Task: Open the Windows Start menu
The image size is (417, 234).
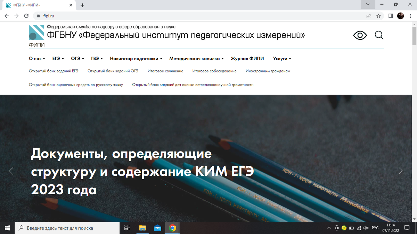Action: pos(8,228)
